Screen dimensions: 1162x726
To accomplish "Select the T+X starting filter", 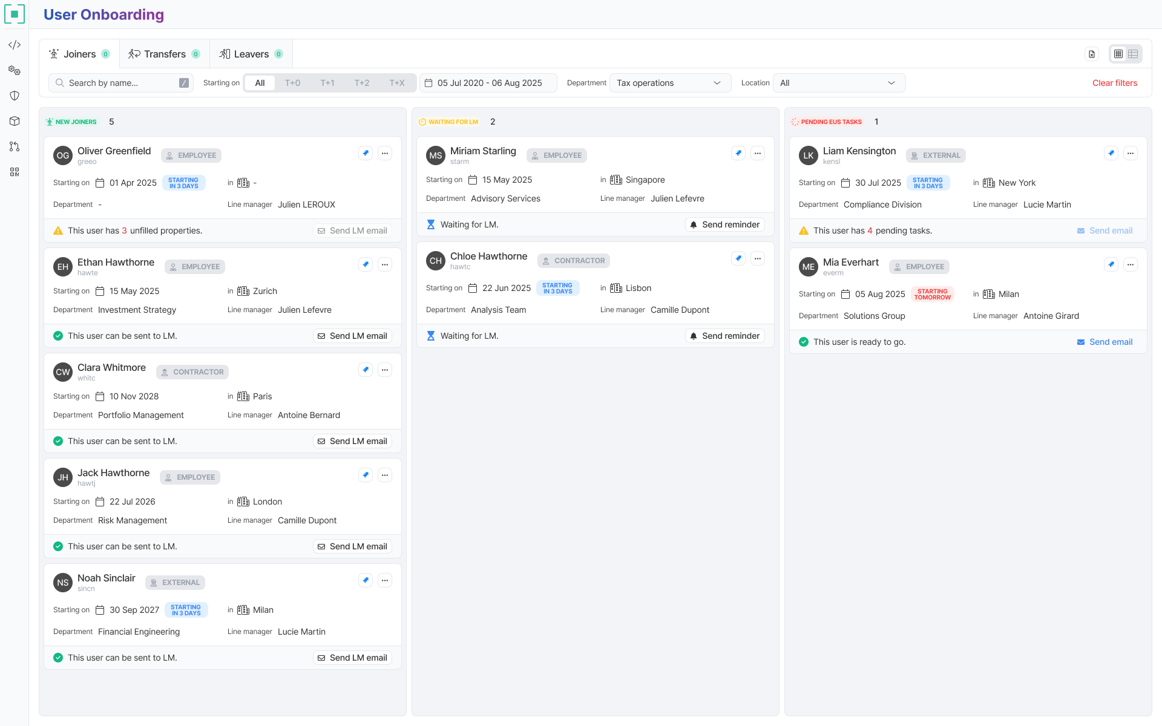I will pyautogui.click(x=397, y=83).
